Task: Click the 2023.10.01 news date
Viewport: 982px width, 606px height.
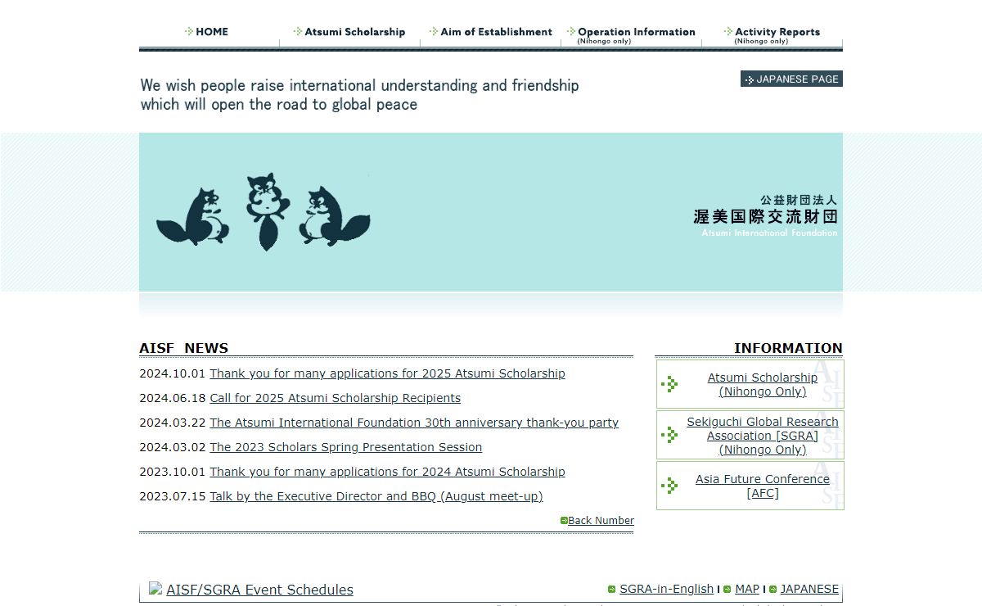Action: [x=173, y=472]
